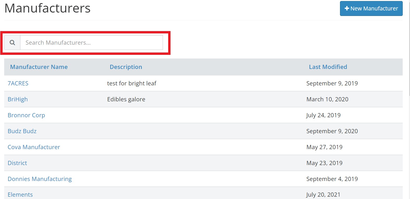Click the September 9, 2020 date
The image size is (410, 199).
pos(332,131)
